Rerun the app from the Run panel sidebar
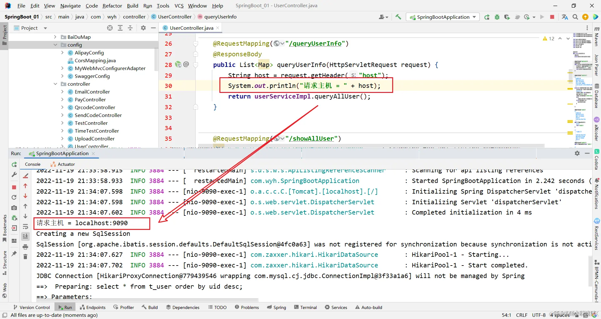This screenshot has width=601, height=319. pyautogui.click(x=14, y=165)
